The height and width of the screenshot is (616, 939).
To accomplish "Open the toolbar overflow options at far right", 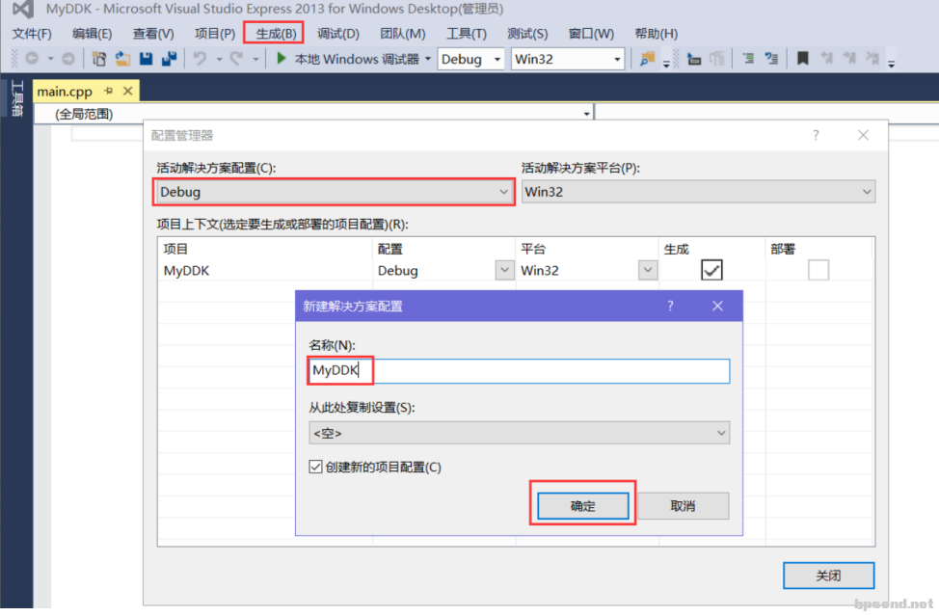I will [891, 64].
